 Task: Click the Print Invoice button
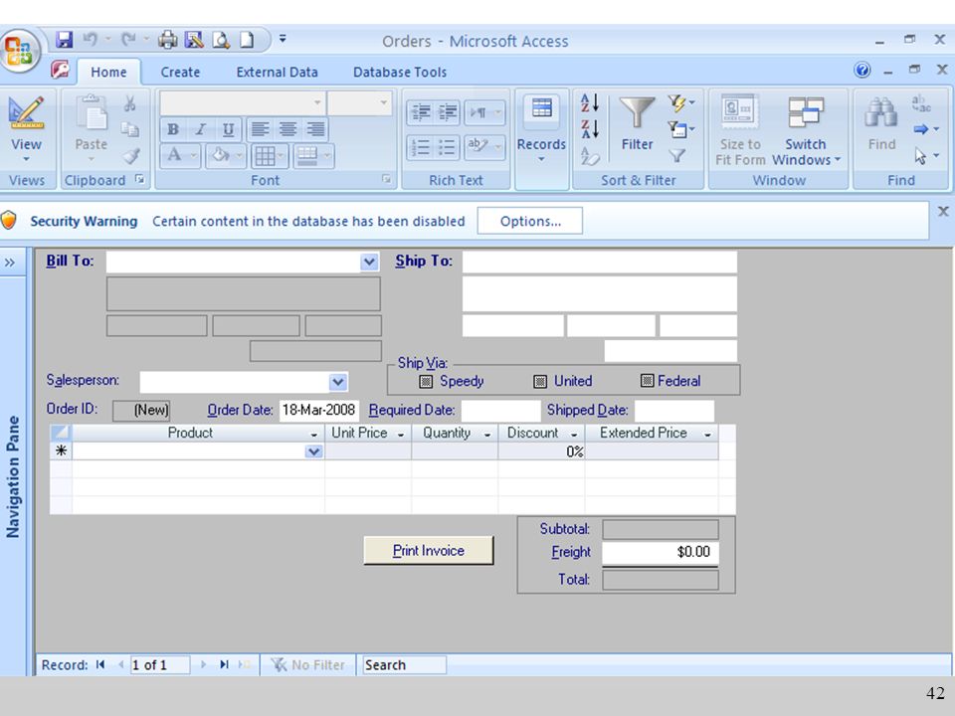click(428, 550)
